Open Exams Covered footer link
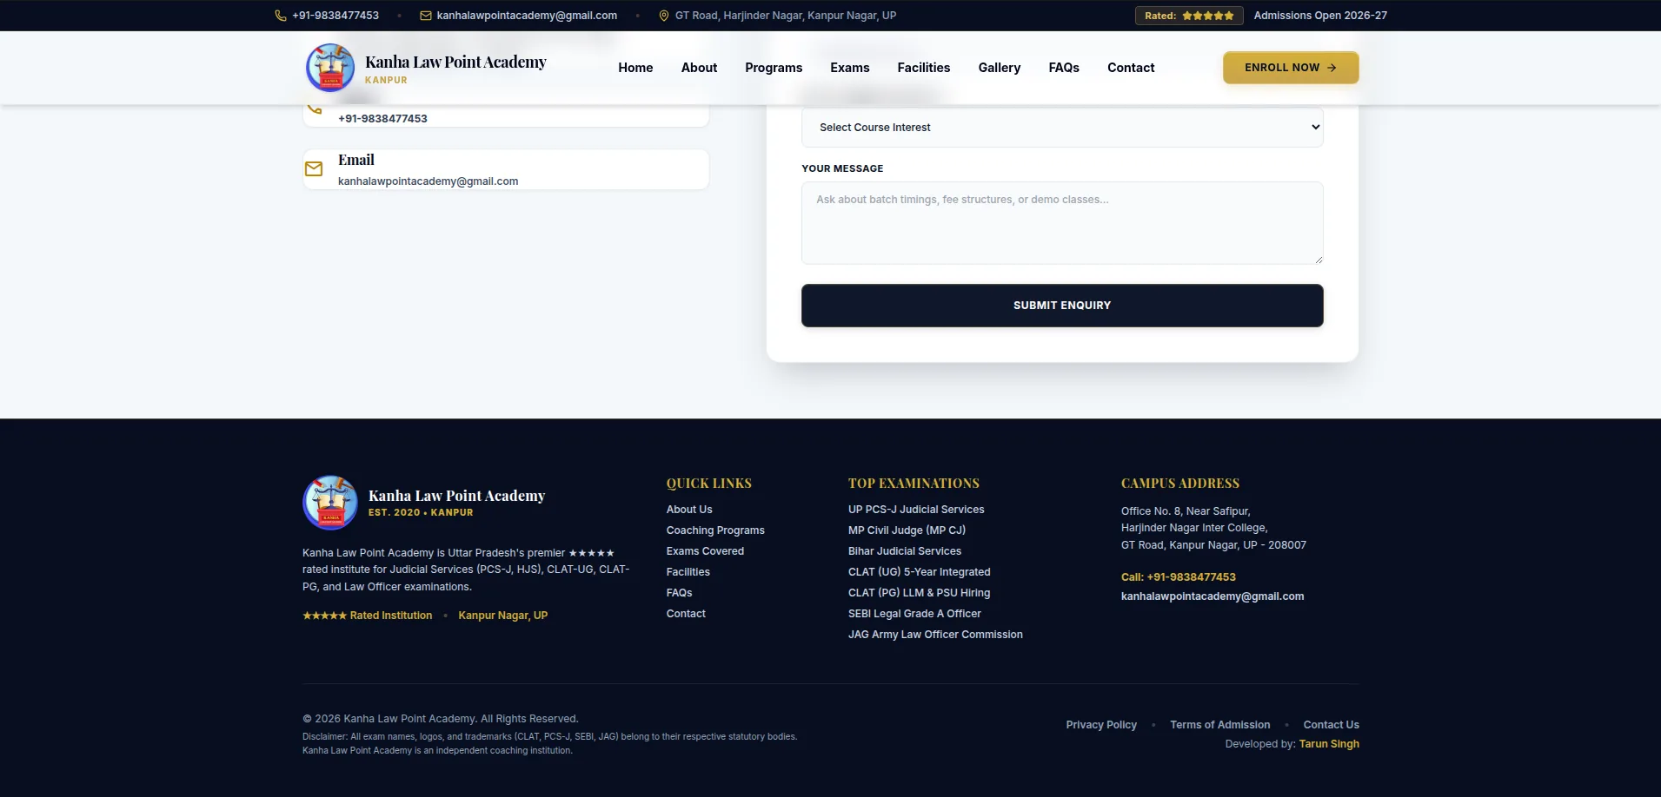Image resolution: width=1661 pixels, height=797 pixels. point(705,551)
